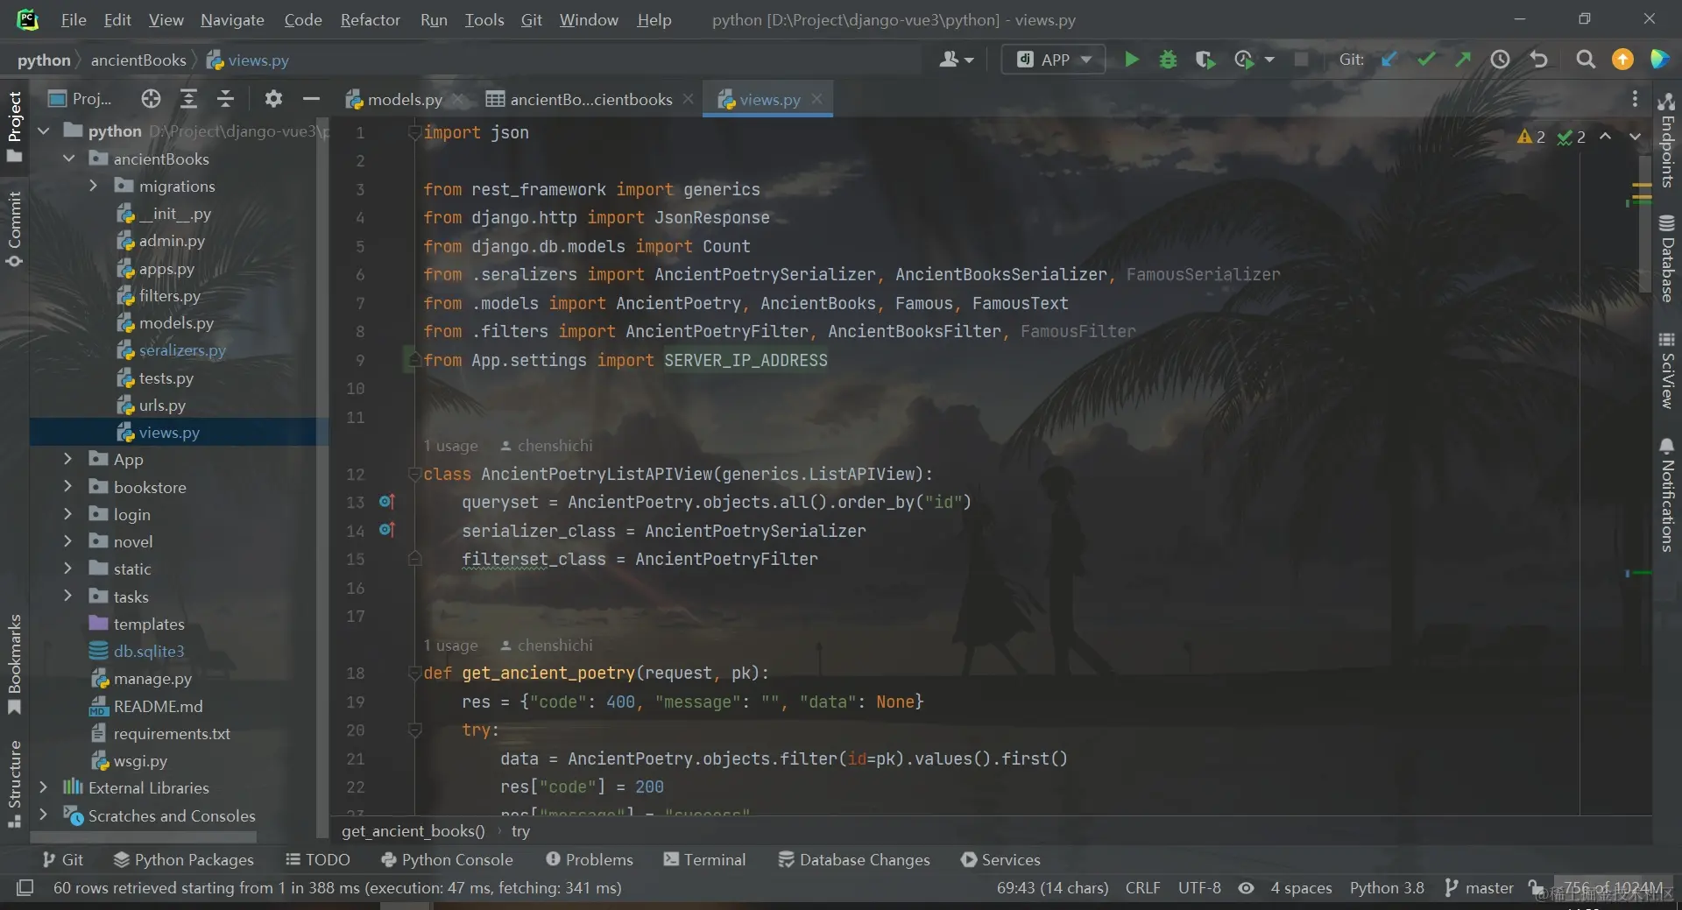Select opened file in Project tree

151,99
